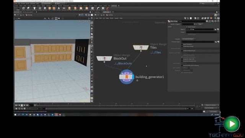
Task: Open the Auto Update dropdown at bottom right
Action: point(214,112)
